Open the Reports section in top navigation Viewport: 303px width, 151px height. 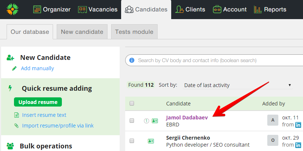[x=270, y=10]
